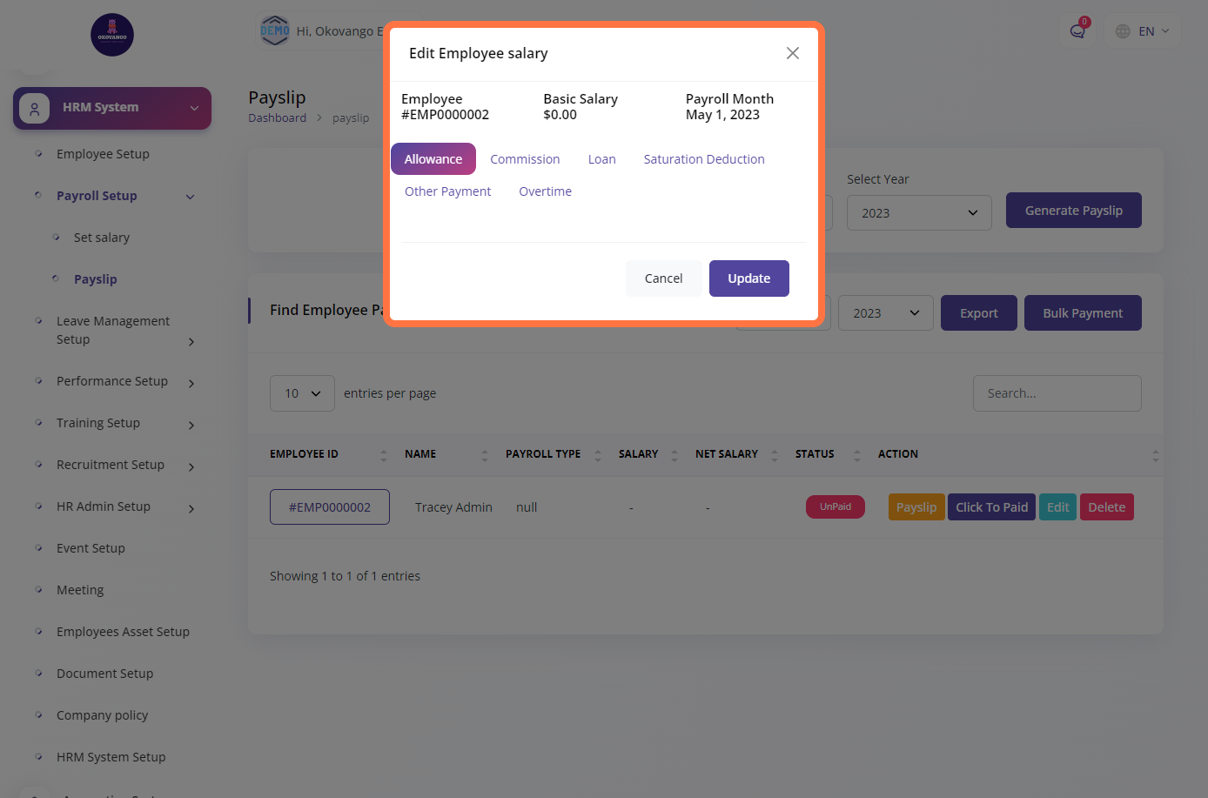
Task: Expand Leave Management Setup submenu
Action: [x=191, y=341]
